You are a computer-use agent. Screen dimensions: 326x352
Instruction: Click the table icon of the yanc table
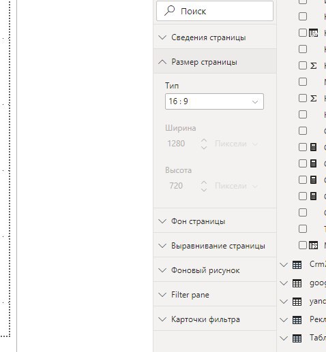point(297,302)
